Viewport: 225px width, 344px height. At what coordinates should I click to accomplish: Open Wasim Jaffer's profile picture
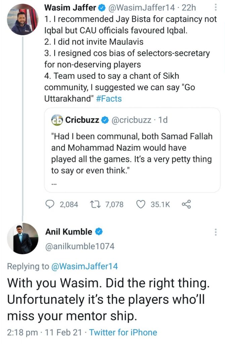click(x=22, y=19)
